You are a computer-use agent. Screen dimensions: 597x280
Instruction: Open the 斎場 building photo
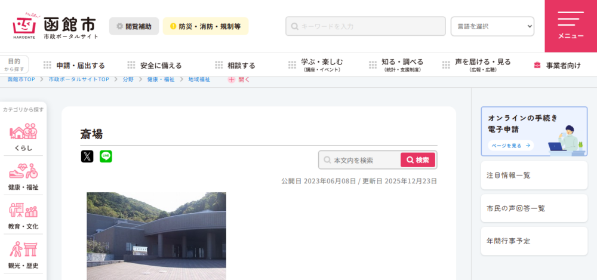156,236
